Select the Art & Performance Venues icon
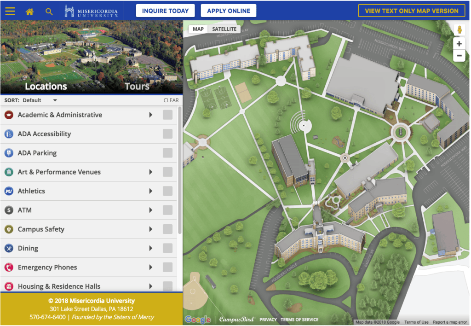 pos(9,172)
